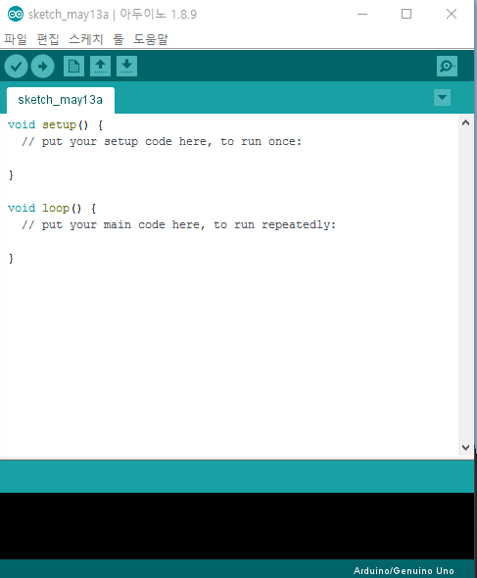477x578 pixels.
Task: Select the sketch_may13a tab
Action: 61,100
